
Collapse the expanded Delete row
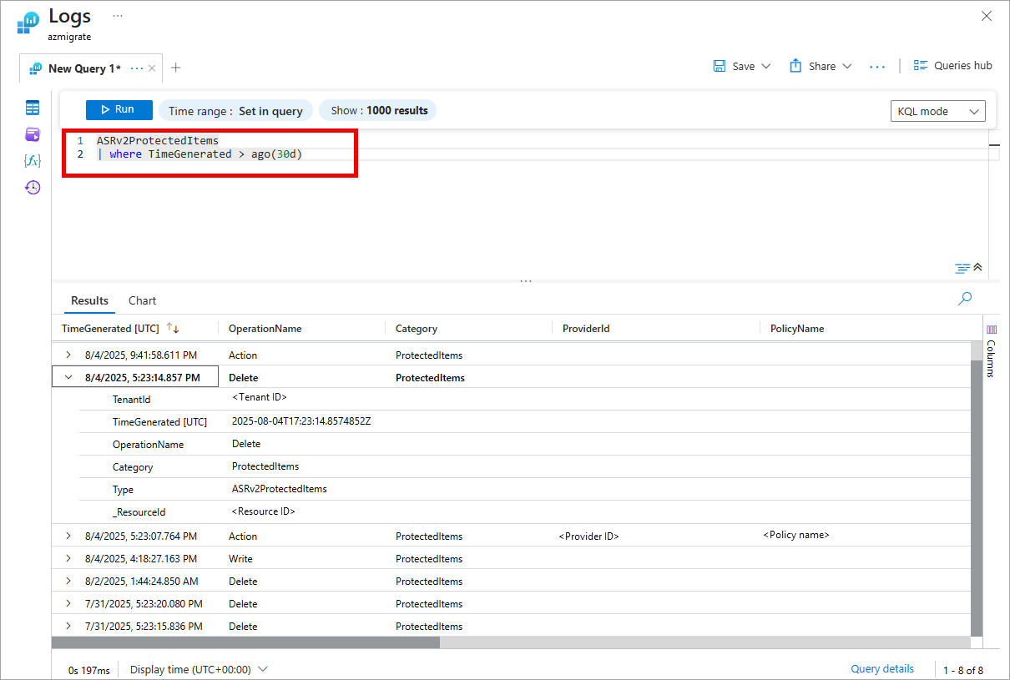[x=68, y=377]
